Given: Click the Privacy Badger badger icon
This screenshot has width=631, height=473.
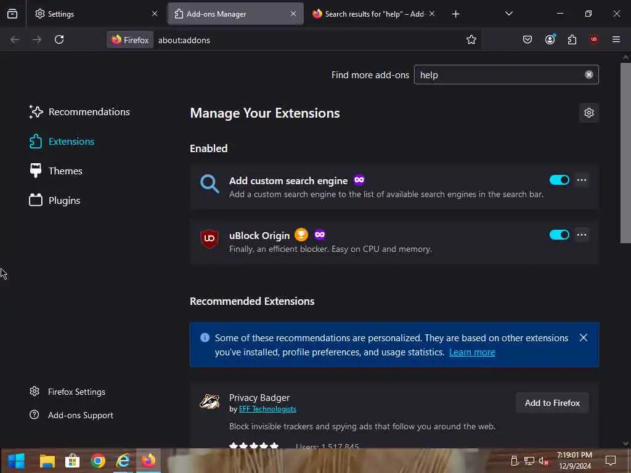Looking at the screenshot, I should coord(210,402).
